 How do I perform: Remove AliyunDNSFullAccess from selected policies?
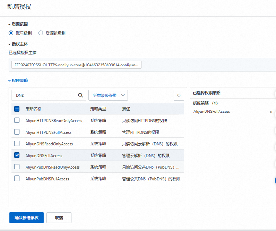pyautogui.click(x=271, y=112)
